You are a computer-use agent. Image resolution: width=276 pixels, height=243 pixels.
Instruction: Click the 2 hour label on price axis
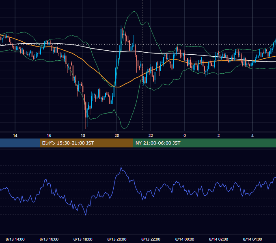(218, 136)
